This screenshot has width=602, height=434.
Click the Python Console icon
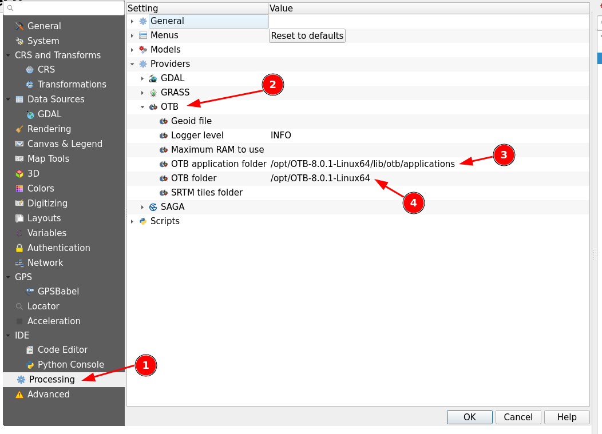tap(30, 365)
